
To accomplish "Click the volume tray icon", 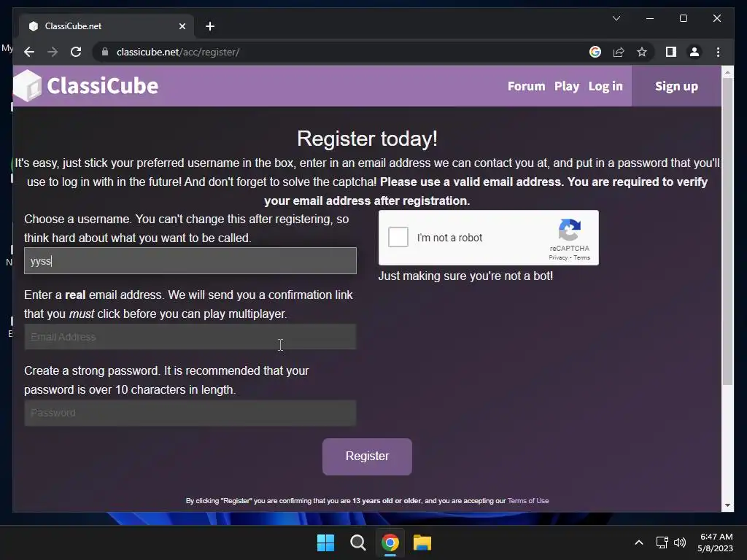I will [680, 542].
